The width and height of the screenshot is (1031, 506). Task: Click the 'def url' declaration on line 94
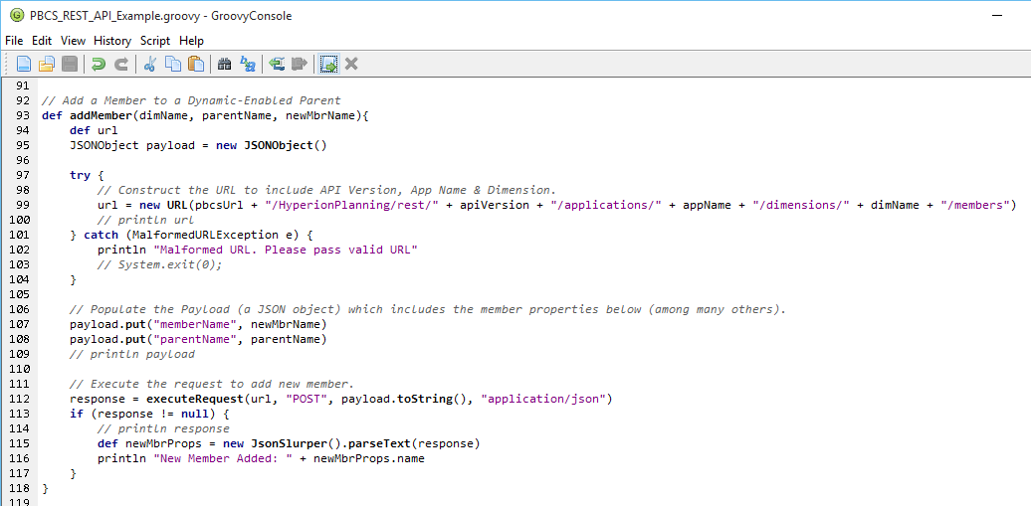click(94, 130)
